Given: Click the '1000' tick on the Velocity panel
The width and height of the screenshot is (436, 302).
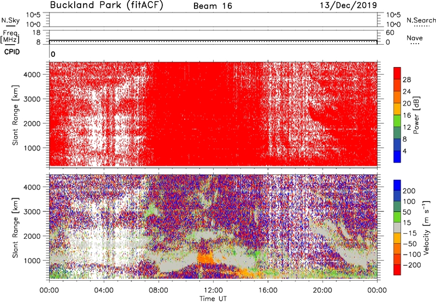Looking at the screenshot, I should pos(32,261).
